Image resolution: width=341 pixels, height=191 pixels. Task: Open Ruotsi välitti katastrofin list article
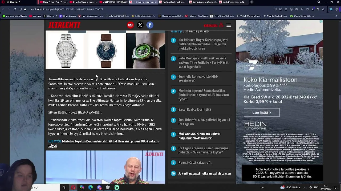pos(195,163)
